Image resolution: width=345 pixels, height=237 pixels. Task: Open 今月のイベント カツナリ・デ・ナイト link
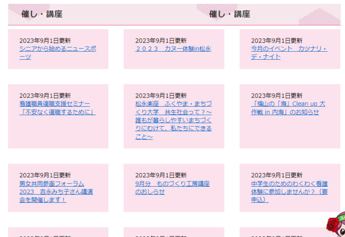289,53
